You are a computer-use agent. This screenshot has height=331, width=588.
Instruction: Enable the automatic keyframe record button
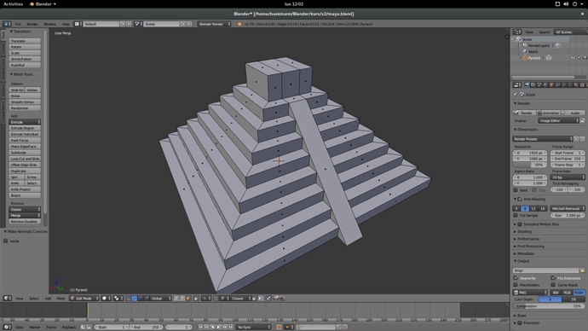click(279, 328)
